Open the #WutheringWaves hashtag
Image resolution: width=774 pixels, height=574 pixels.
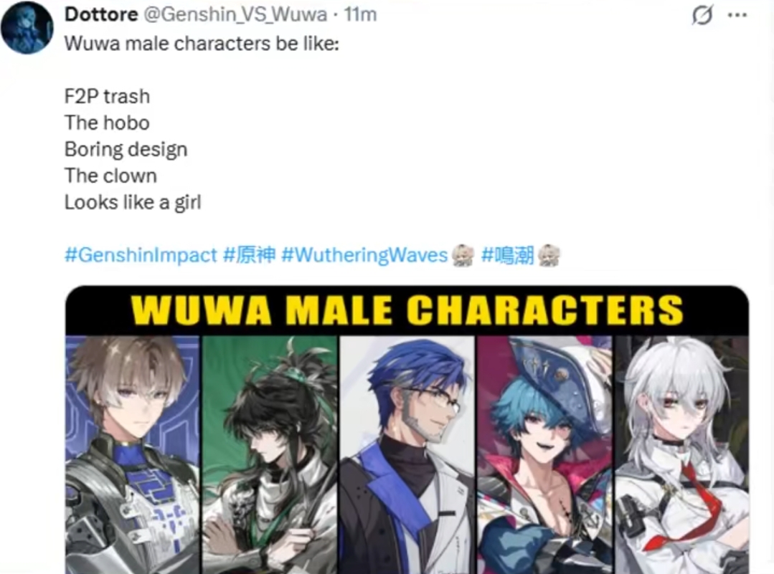(x=364, y=255)
